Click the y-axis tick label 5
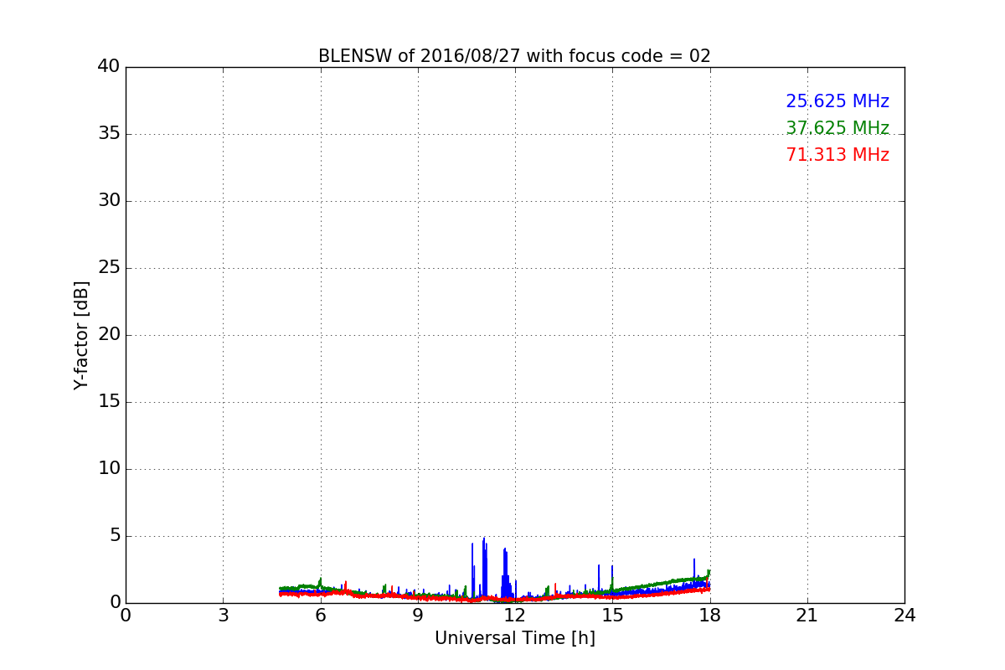 [115, 535]
